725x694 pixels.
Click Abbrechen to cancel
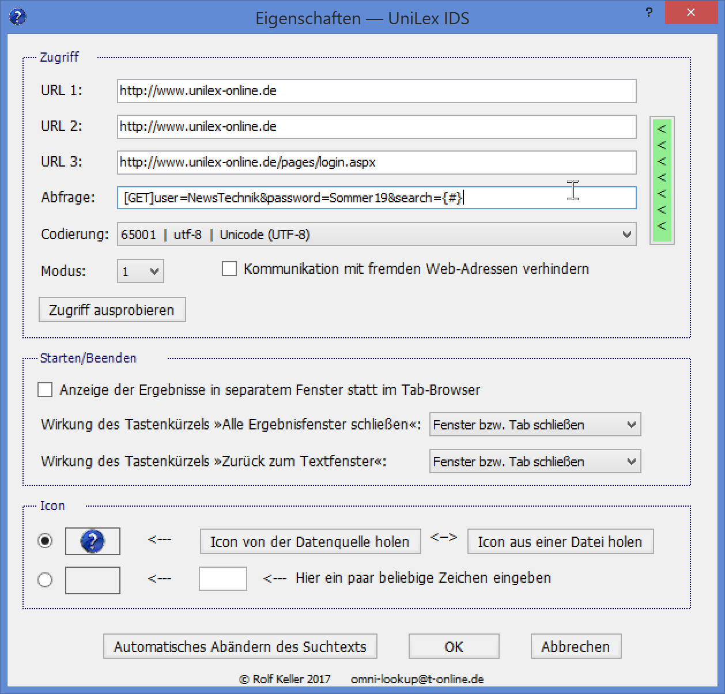tap(576, 647)
